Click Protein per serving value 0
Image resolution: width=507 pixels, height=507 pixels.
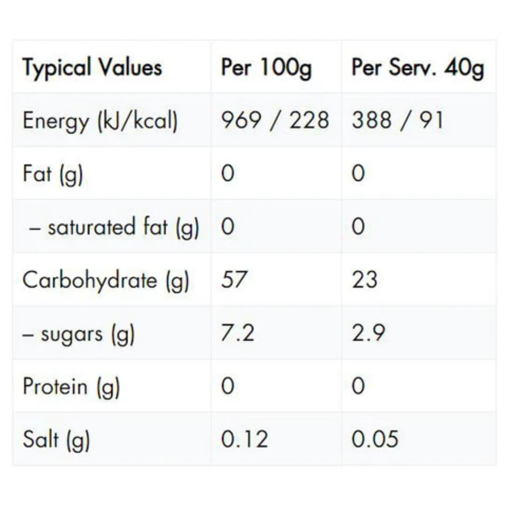pos(358,386)
